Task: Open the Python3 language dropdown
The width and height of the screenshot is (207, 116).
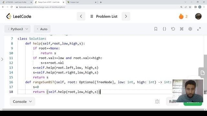Action: [17, 29]
